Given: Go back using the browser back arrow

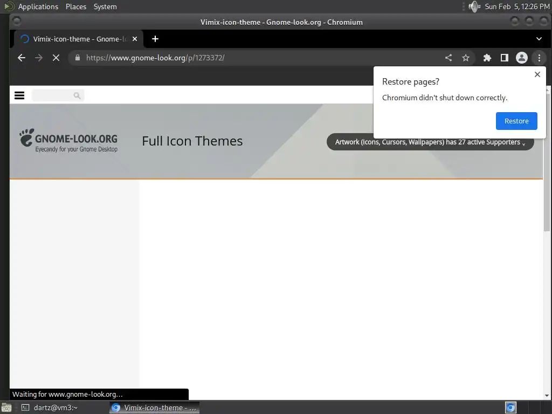Looking at the screenshot, I should point(22,58).
